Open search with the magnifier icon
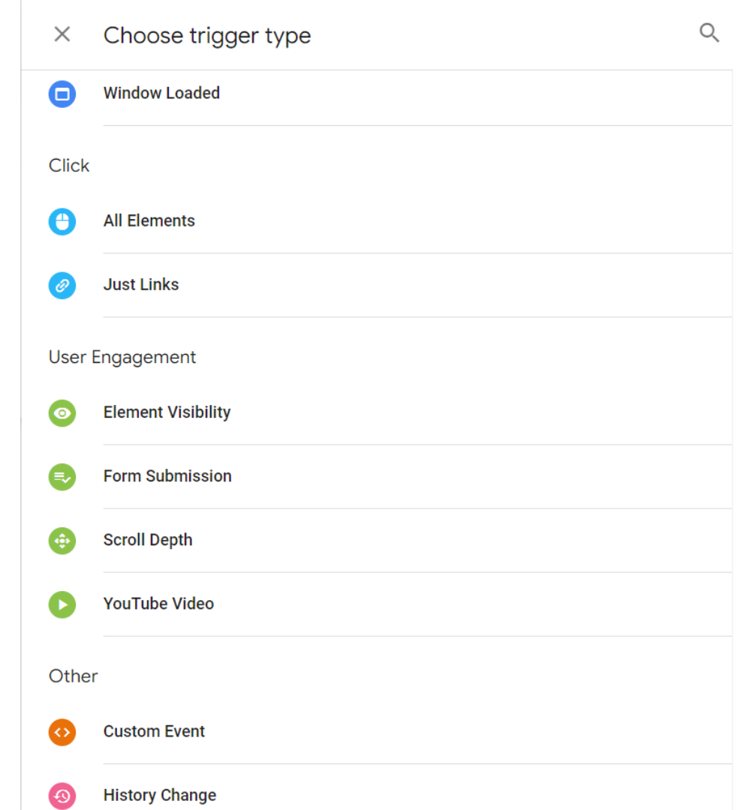Screen dimensions: 755x810 [709, 33]
